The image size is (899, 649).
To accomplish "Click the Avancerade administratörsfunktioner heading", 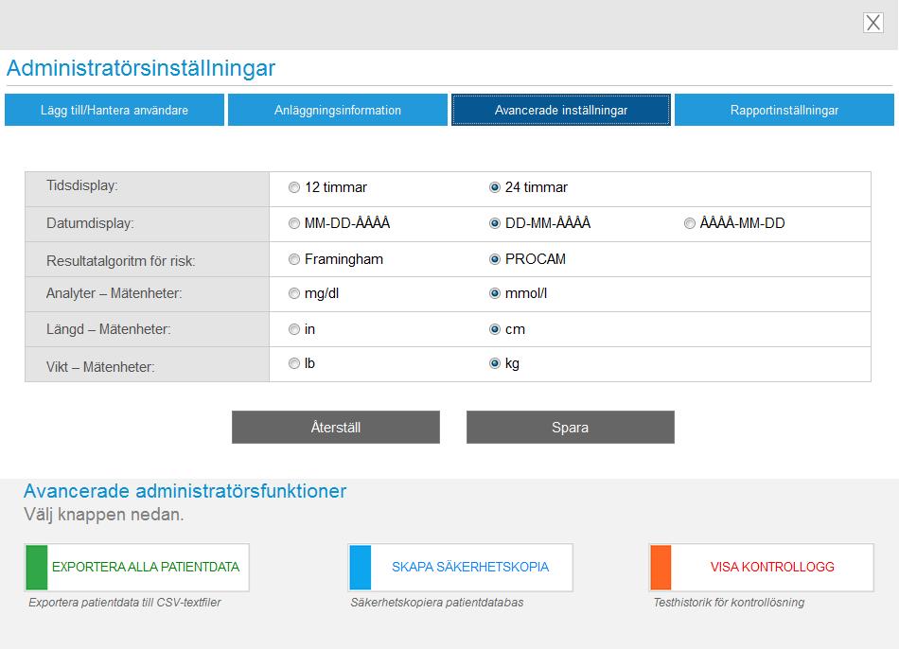I will [185, 491].
